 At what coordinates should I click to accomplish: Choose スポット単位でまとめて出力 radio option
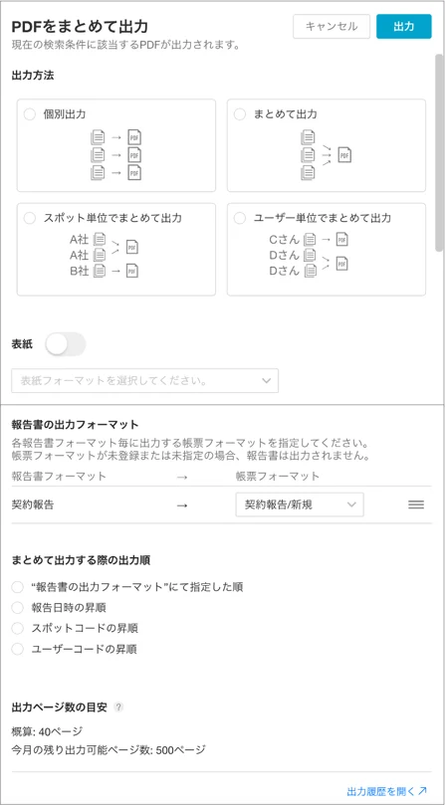30,218
